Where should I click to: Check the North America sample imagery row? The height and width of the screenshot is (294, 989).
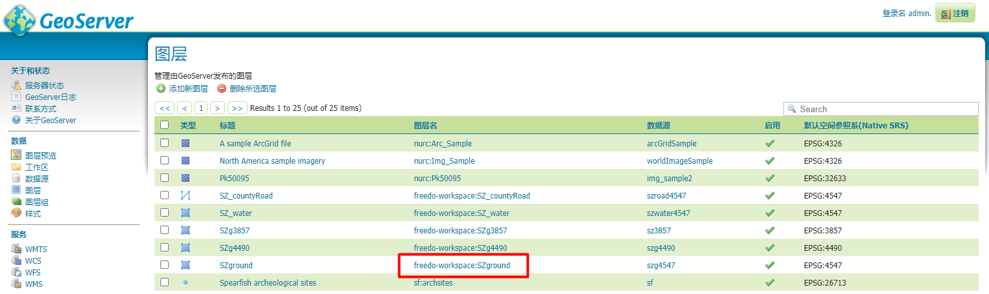164,160
